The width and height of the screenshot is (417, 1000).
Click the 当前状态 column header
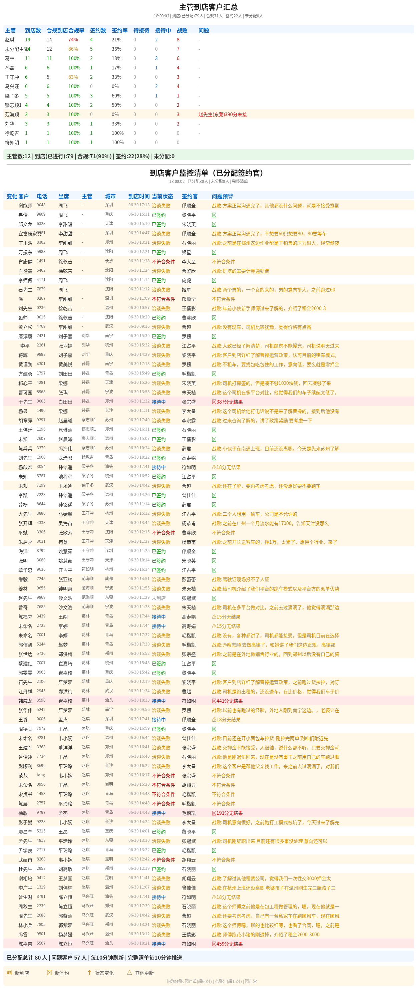point(162,196)
